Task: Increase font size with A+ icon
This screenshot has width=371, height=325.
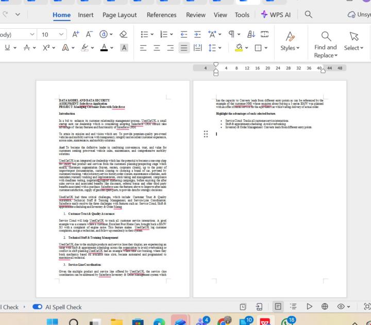Action: tap(76, 34)
